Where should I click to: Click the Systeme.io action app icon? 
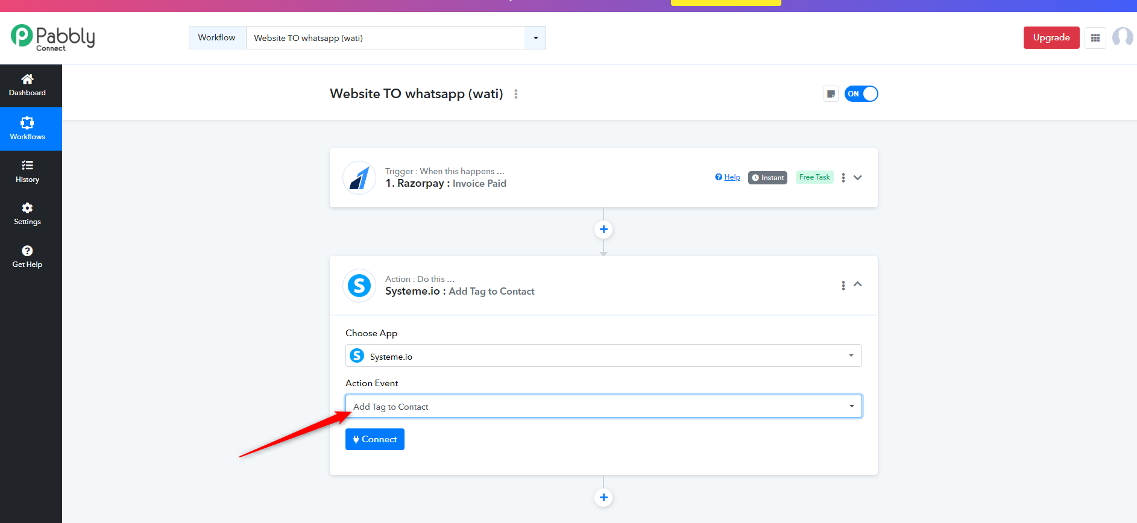point(359,286)
